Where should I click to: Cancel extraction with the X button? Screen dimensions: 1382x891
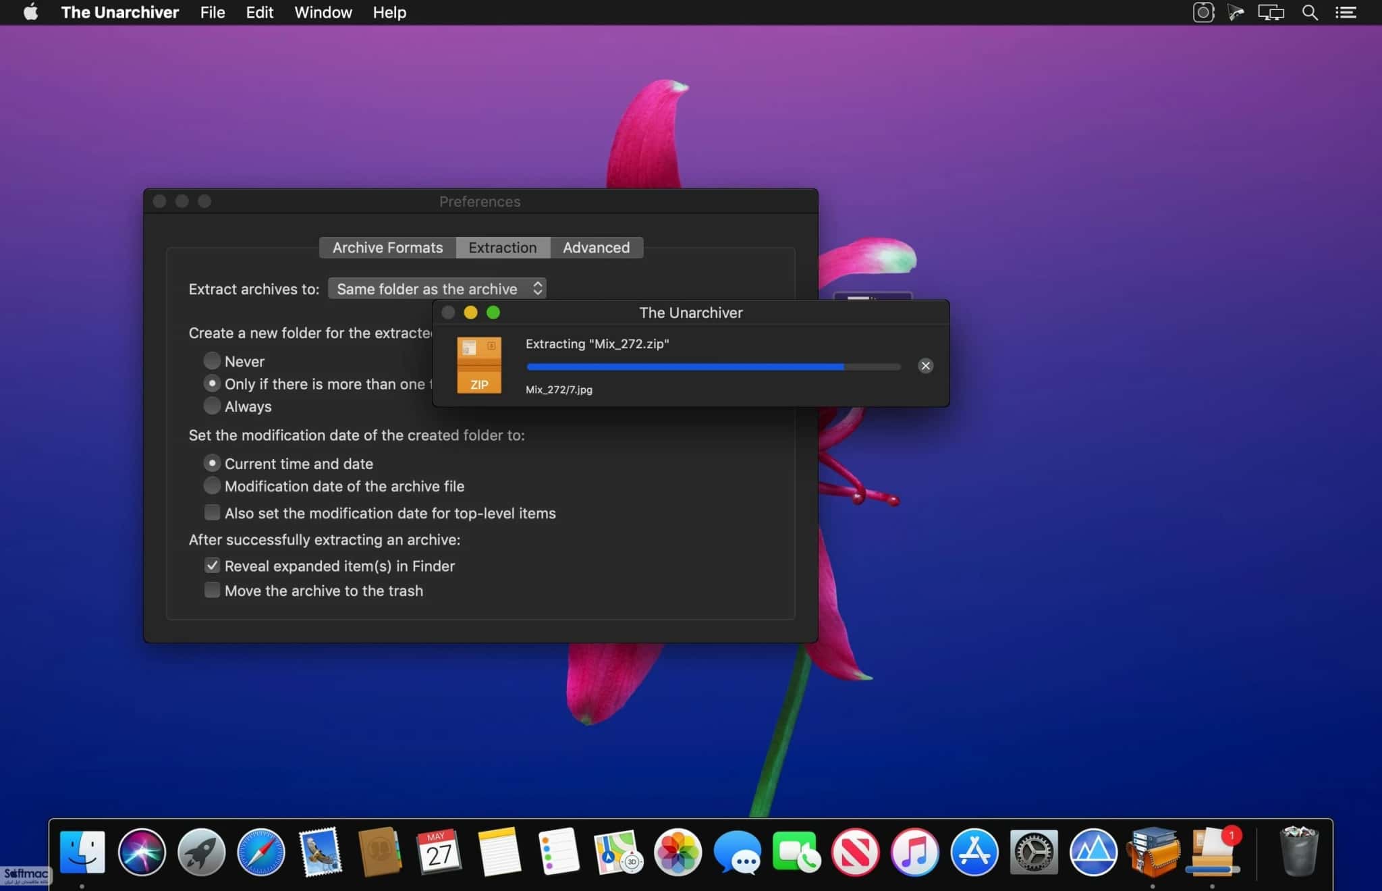coord(925,366)
